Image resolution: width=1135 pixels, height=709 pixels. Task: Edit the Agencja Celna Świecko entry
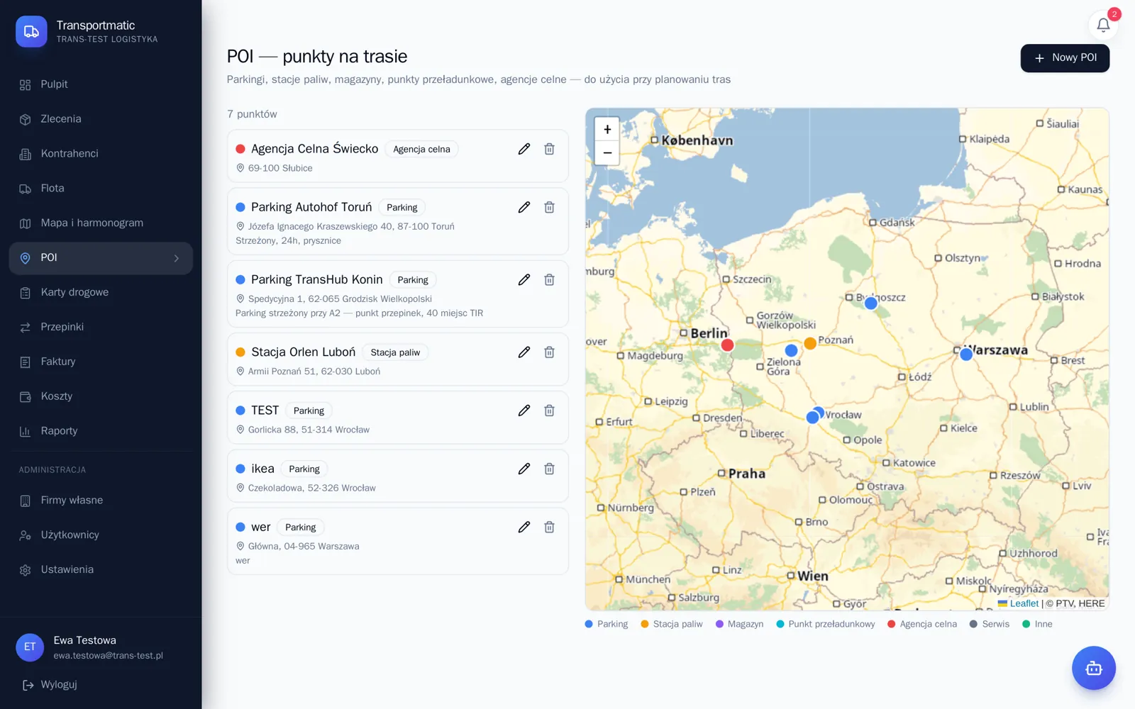pyautogui.click(x=524, y=149)
